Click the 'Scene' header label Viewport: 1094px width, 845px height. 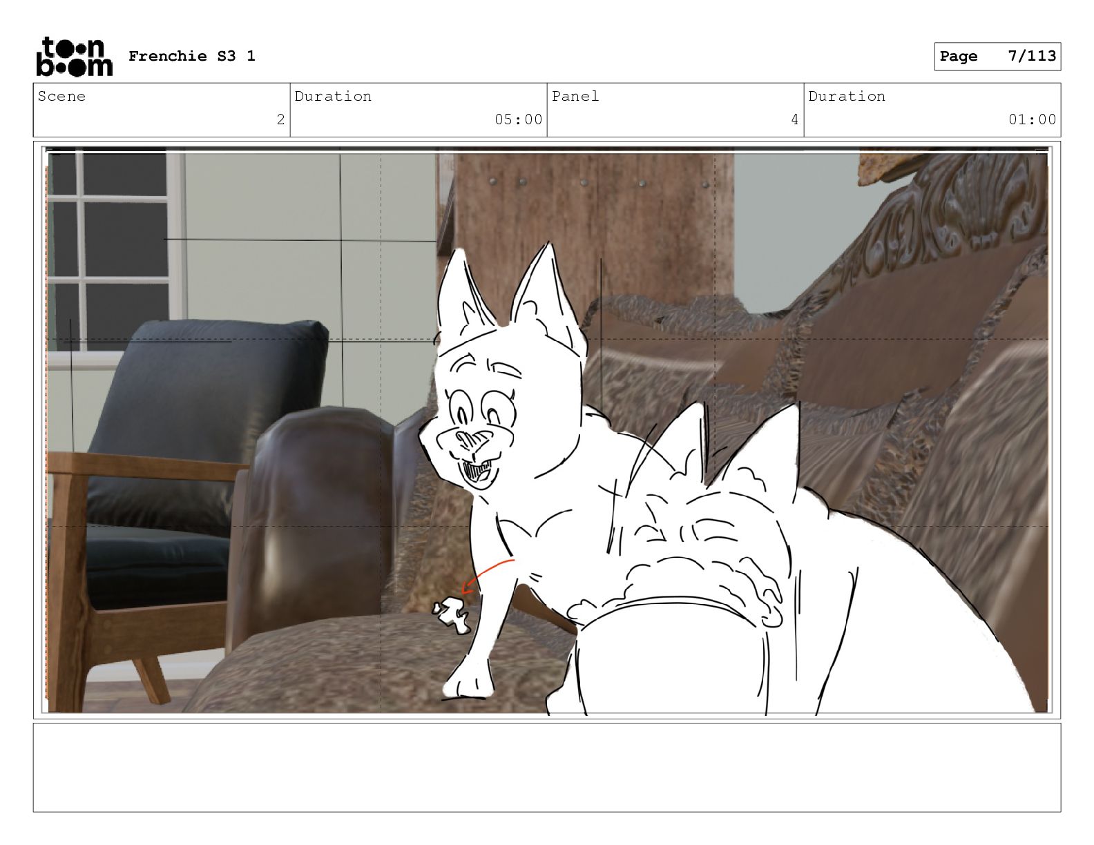(61, 96)
